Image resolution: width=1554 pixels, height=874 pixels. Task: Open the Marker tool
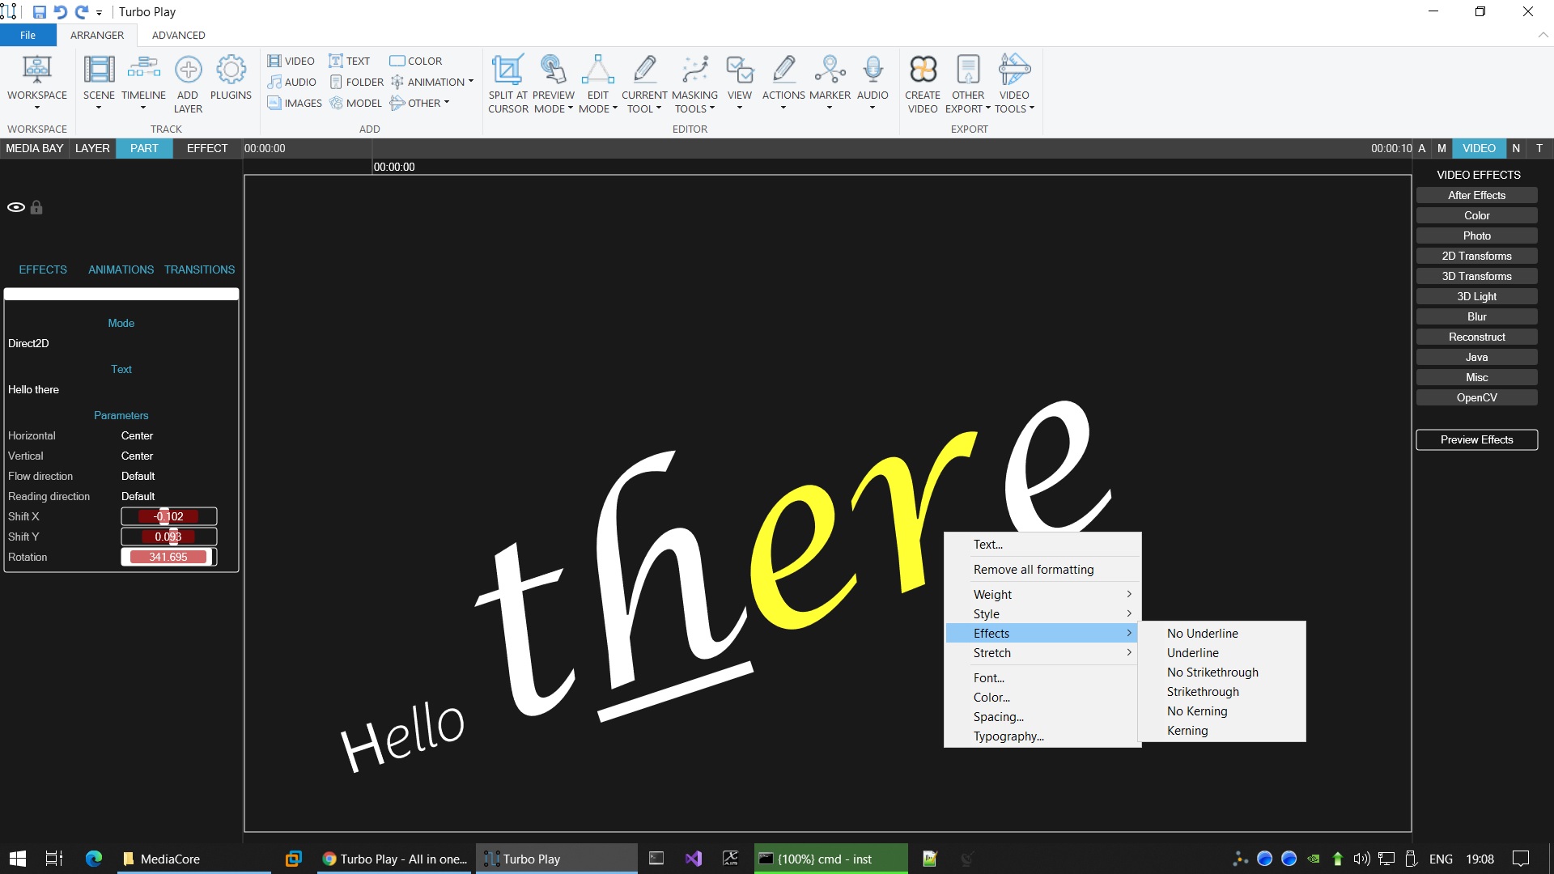[x=830, y=82]
